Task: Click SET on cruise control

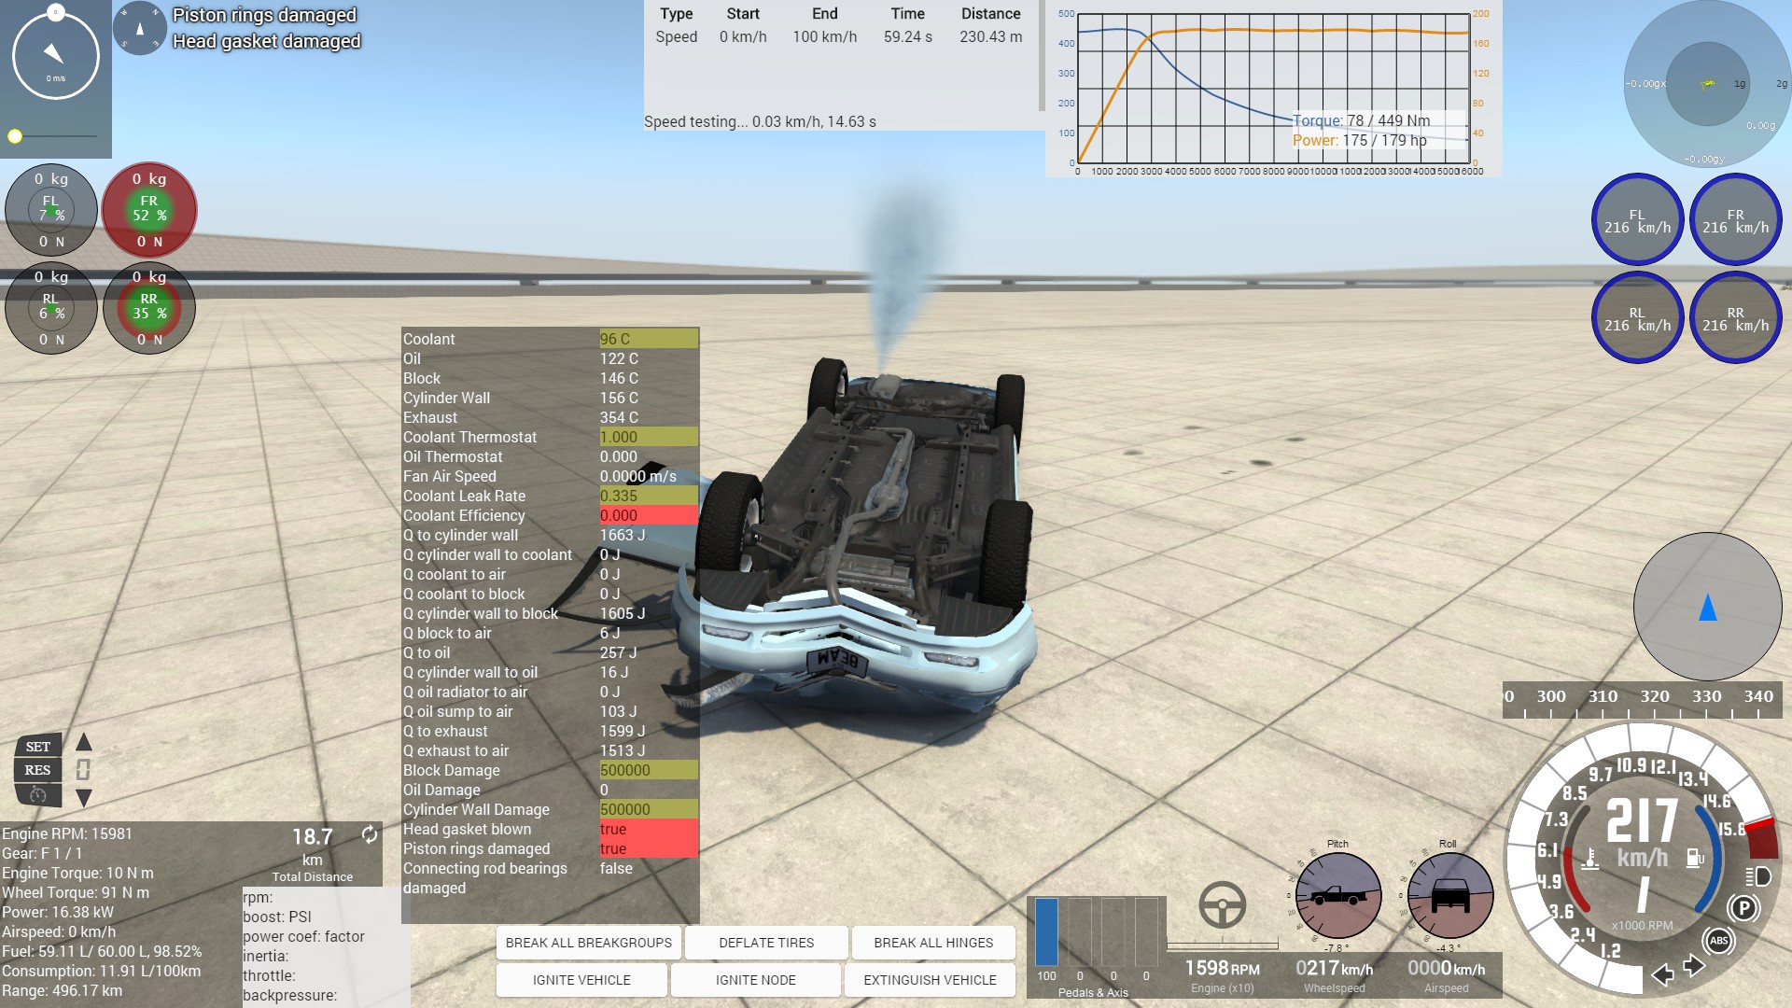Action: 38,747
